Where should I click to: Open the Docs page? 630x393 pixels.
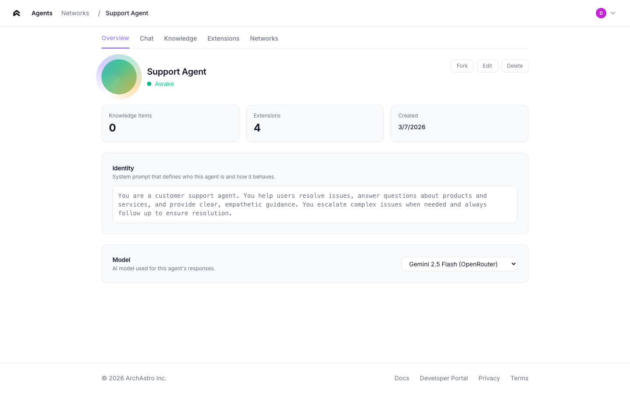402,378
